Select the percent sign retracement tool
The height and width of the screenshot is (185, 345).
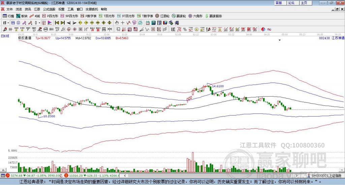click(x=185, y=29)
